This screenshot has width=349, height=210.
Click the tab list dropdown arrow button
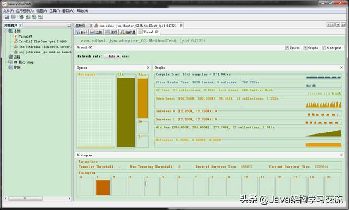[338, 24]
